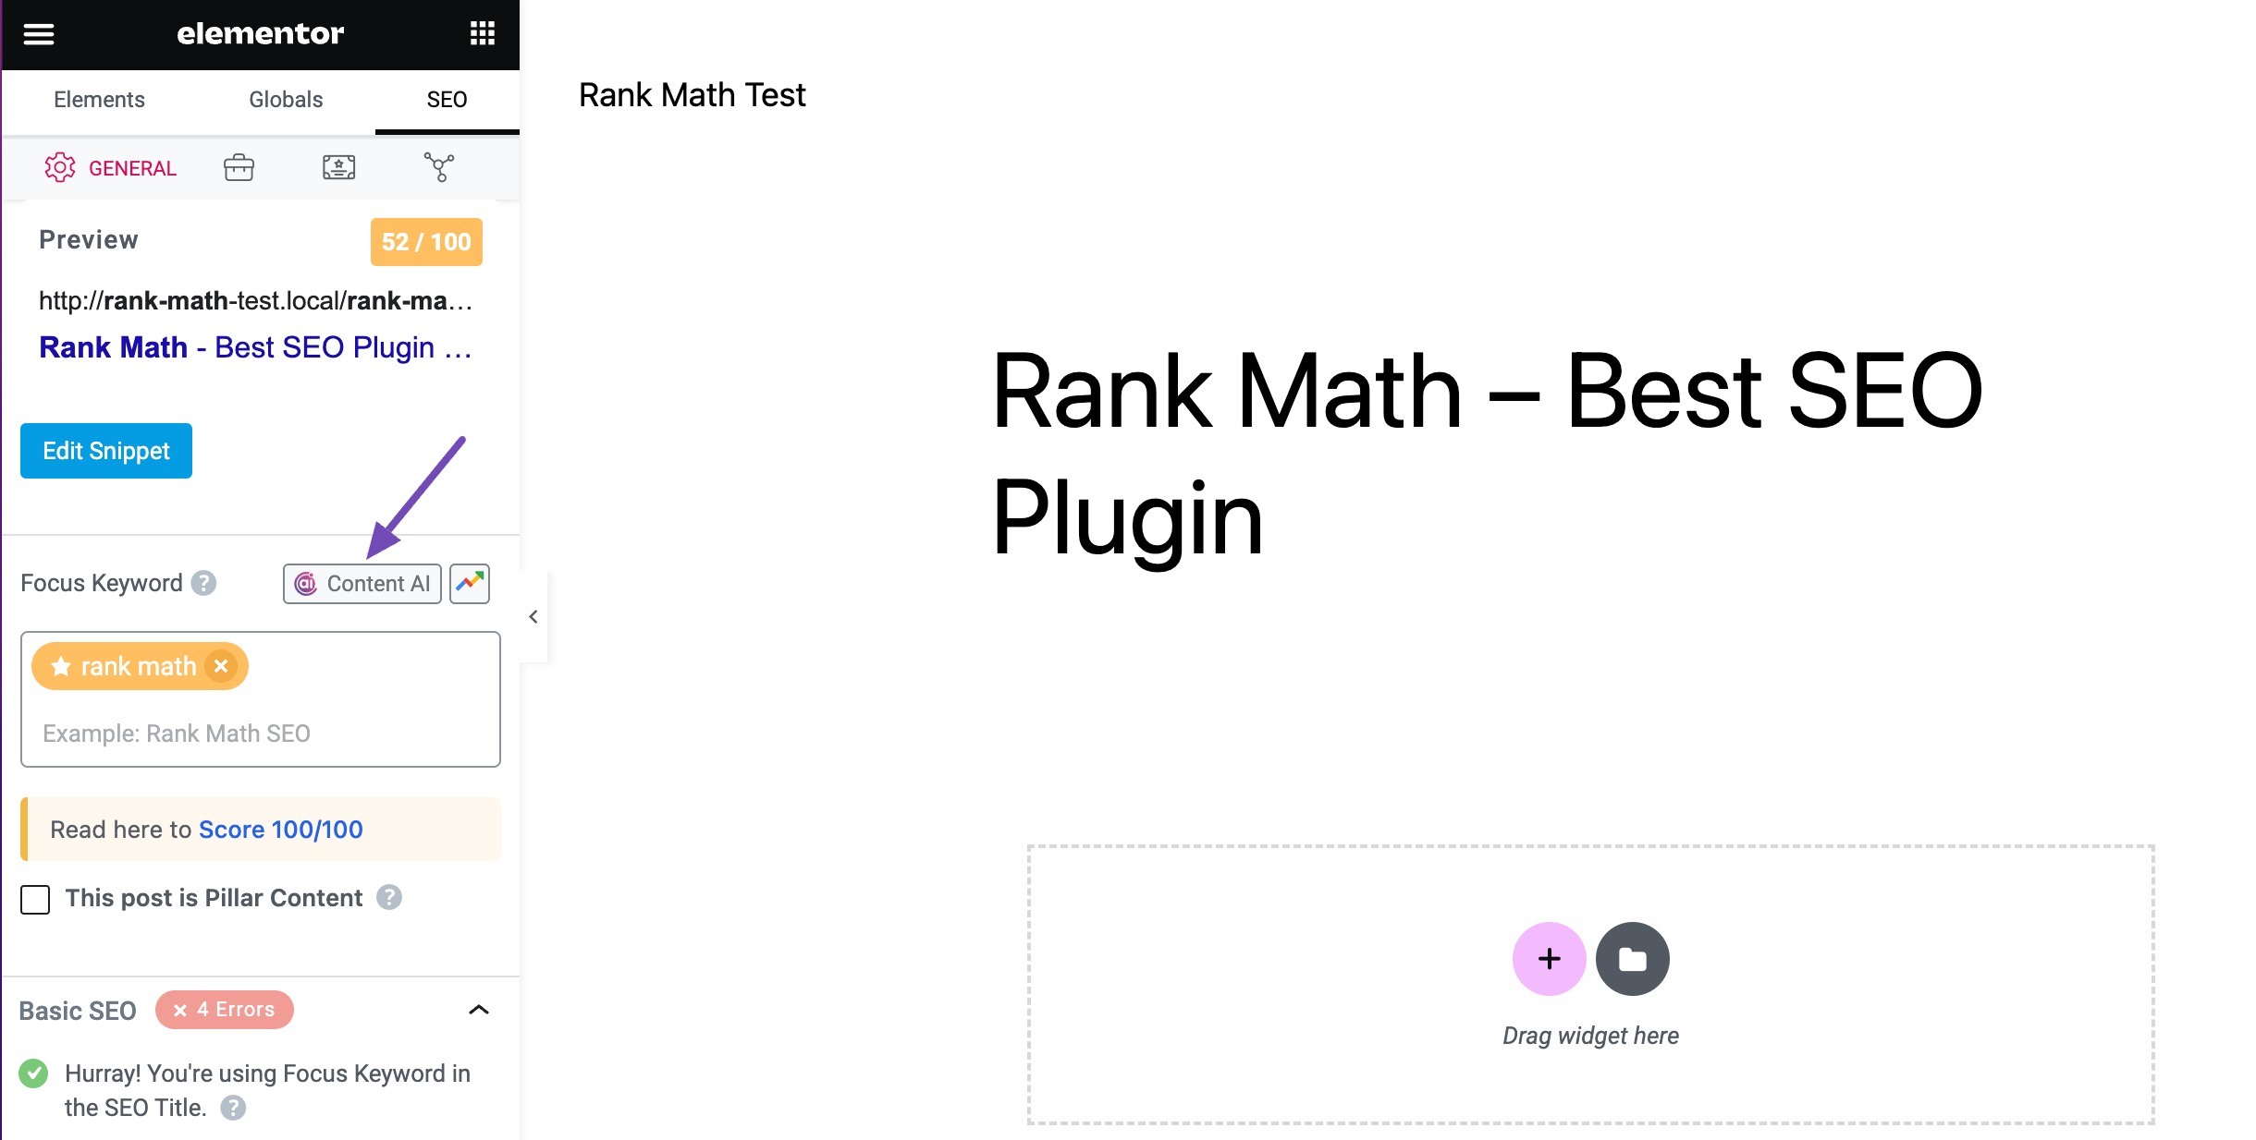Click the collapse panel arrow button
This screenshot has width=2256, height=1140.
point(531,616)
